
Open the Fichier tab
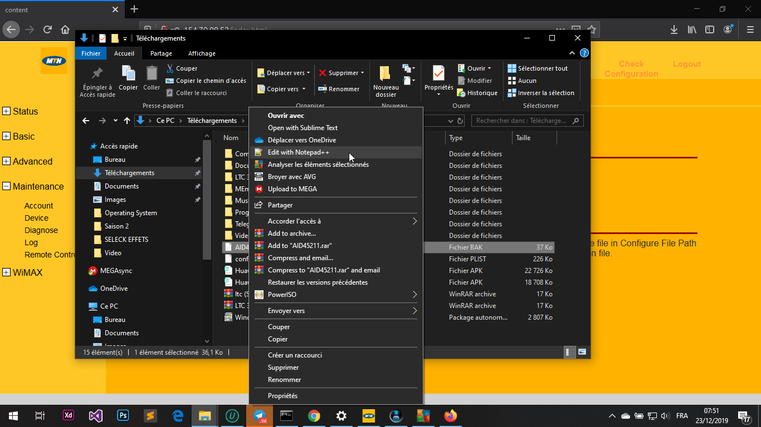tap(91, 53)
